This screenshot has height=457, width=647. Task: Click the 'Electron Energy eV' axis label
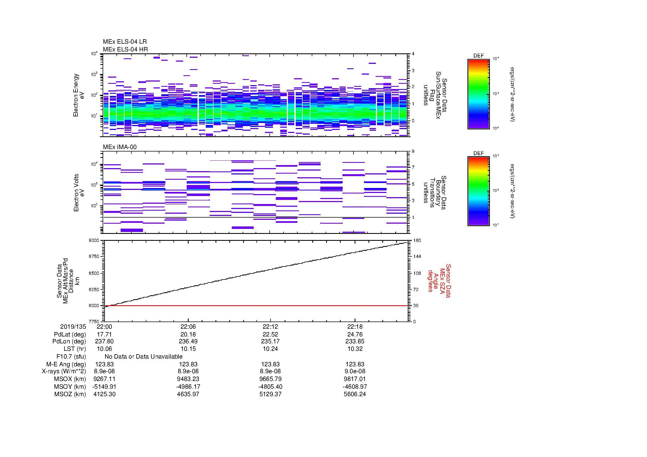pyautogui.click(x=79, y=95)
